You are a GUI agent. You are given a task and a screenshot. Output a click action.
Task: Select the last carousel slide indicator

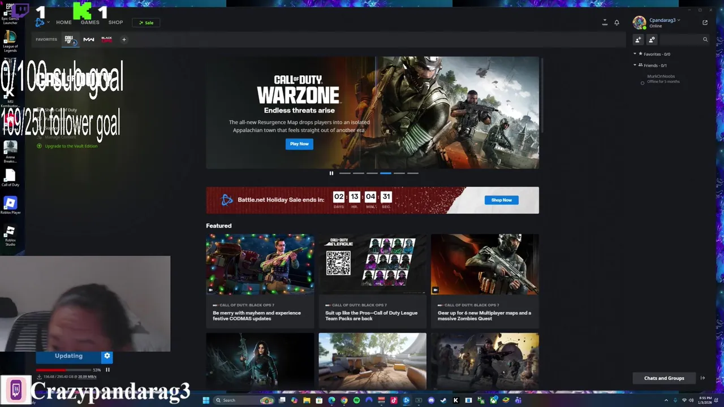tap(412, 173)
